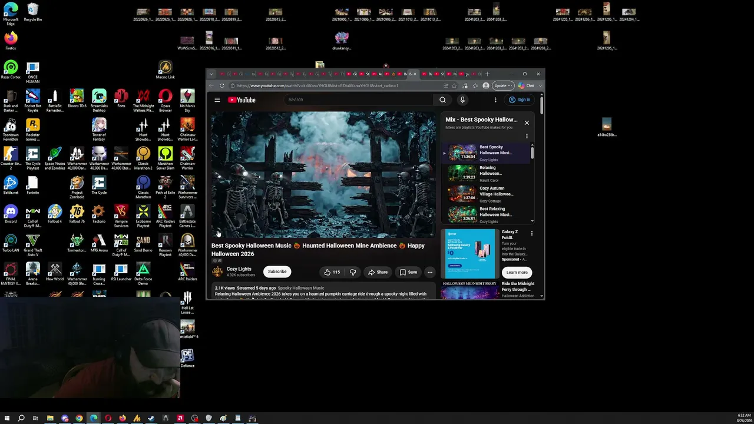The image size is (754, 424).
Task: Open more actions menu beside Save
Action: coord(430,272)
